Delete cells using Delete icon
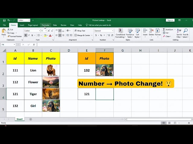193x144 pixels. pos(151,33)
